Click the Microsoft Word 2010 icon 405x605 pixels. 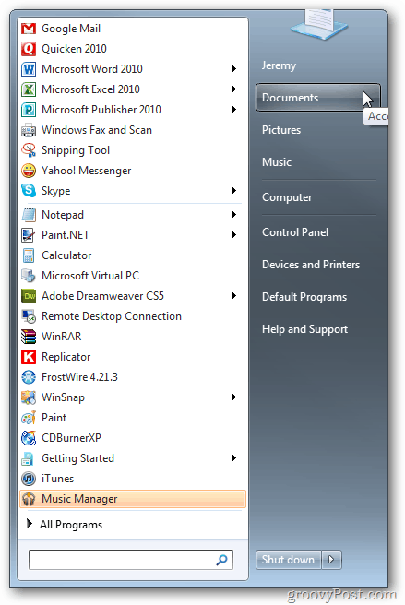point(29,69)
